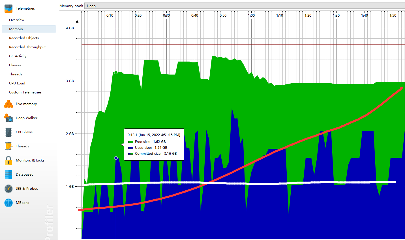
Task: Select the Memory telemetry view
Action: [29, 29]
